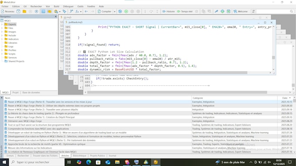Open Windows Start menu
The height and width of the screenshot is (166, 296).
(x=4, y=162)
